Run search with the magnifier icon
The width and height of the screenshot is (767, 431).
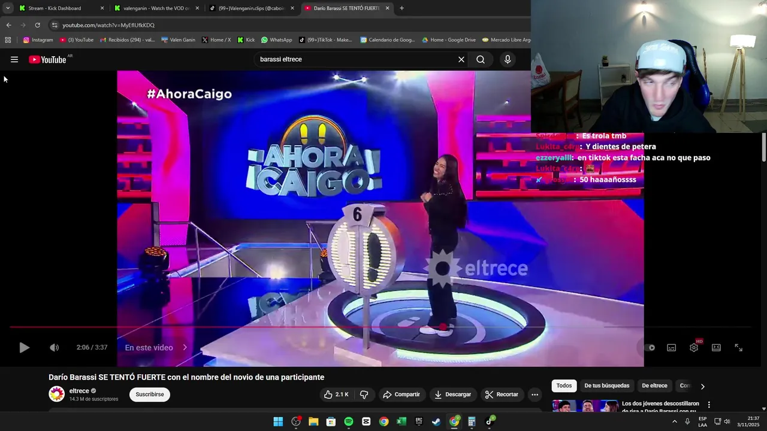click(x=481, y=59)
